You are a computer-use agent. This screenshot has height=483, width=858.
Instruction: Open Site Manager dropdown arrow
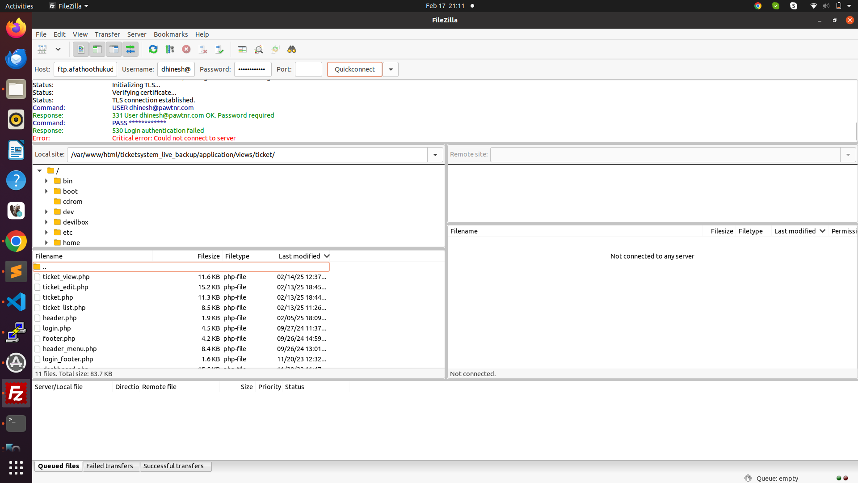(x=58, y=49)
